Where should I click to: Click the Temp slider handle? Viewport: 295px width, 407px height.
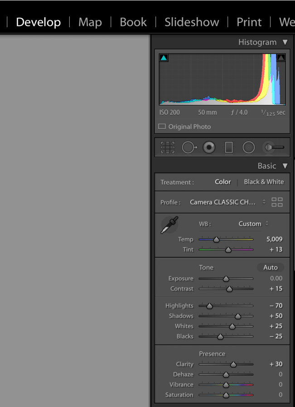(x=216, y=240)
